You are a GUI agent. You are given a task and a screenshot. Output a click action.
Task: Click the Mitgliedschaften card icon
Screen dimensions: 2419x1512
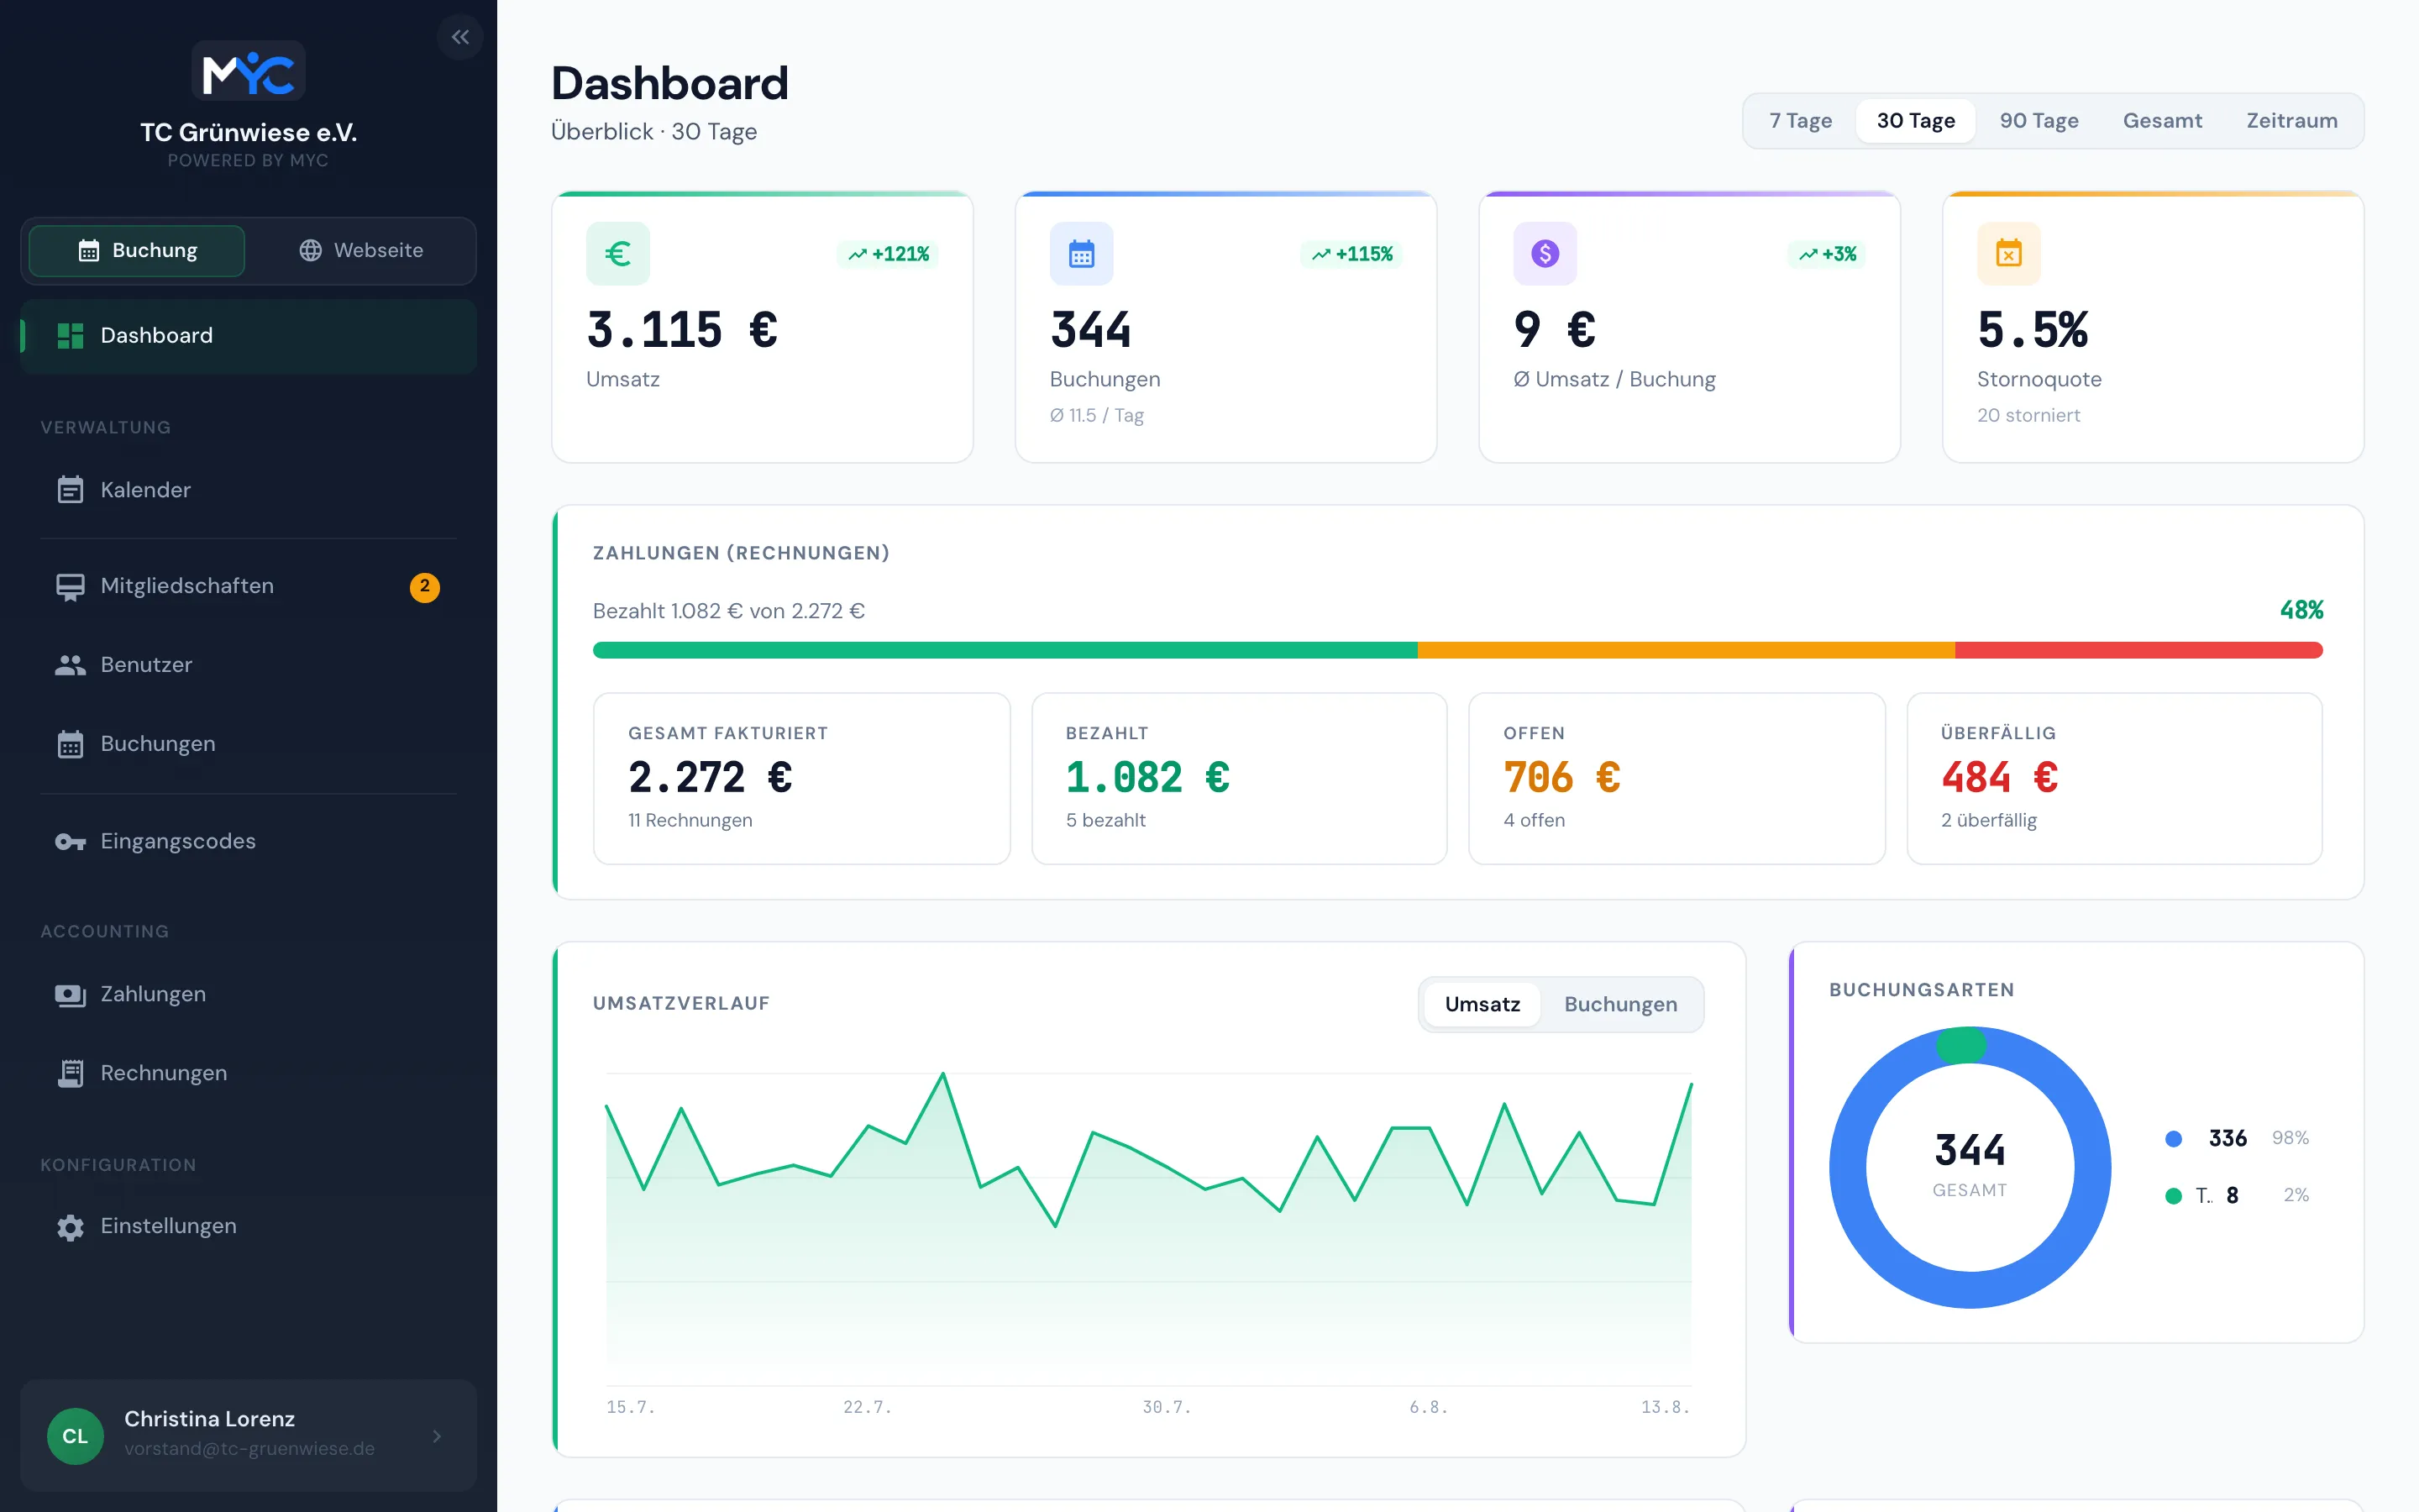click(70, 586)
